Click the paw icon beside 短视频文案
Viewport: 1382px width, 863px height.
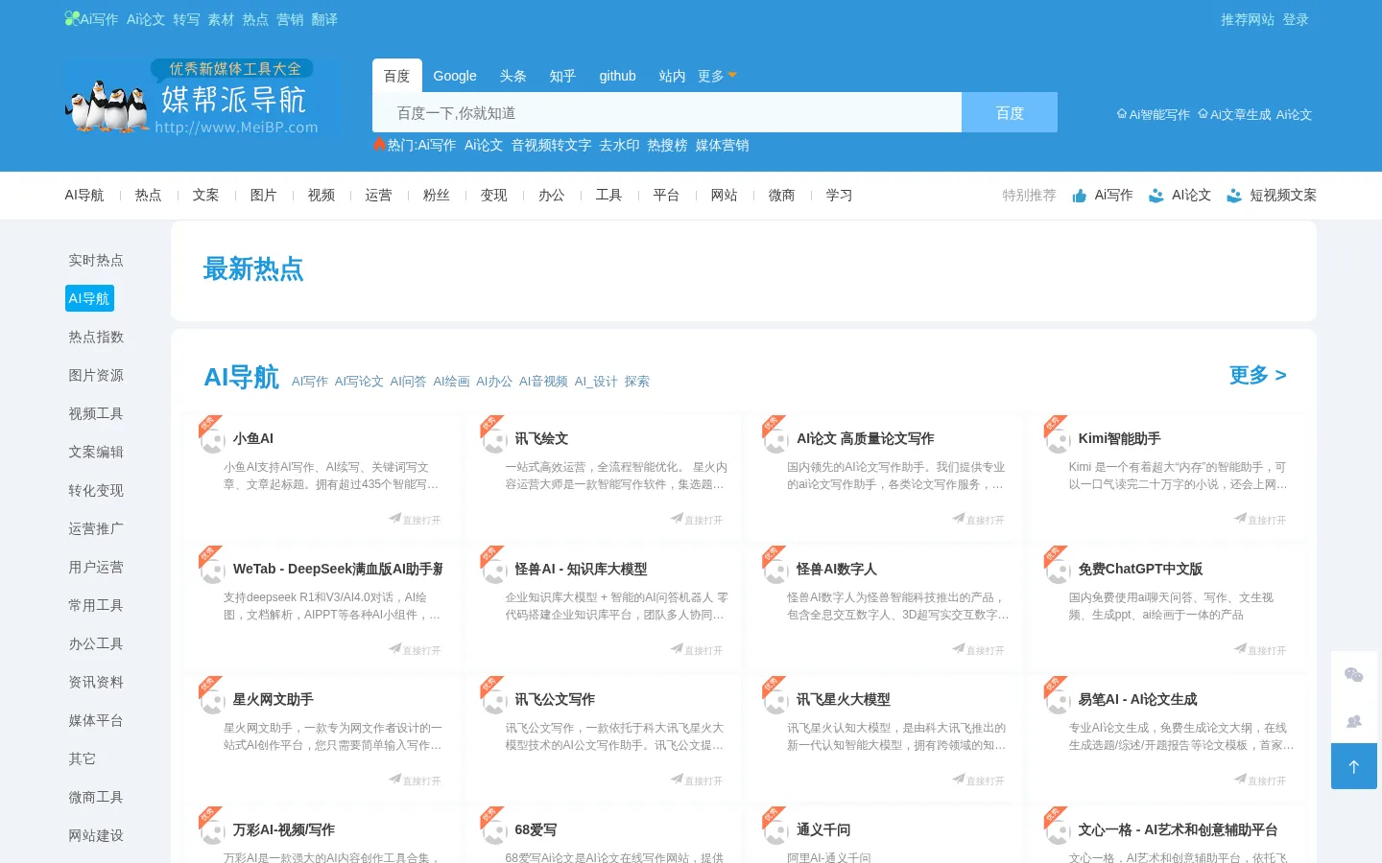pyautogui.click(x=1234, y=196)
